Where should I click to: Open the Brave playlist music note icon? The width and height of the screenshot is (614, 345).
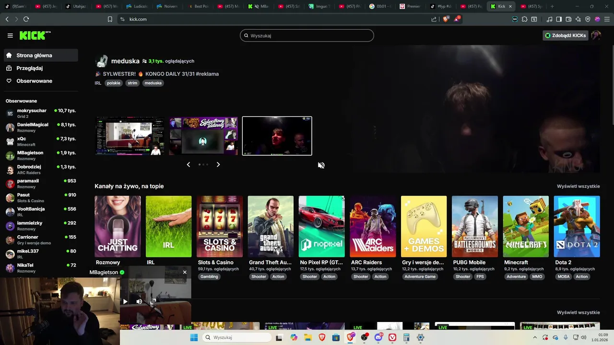point(550,19)
